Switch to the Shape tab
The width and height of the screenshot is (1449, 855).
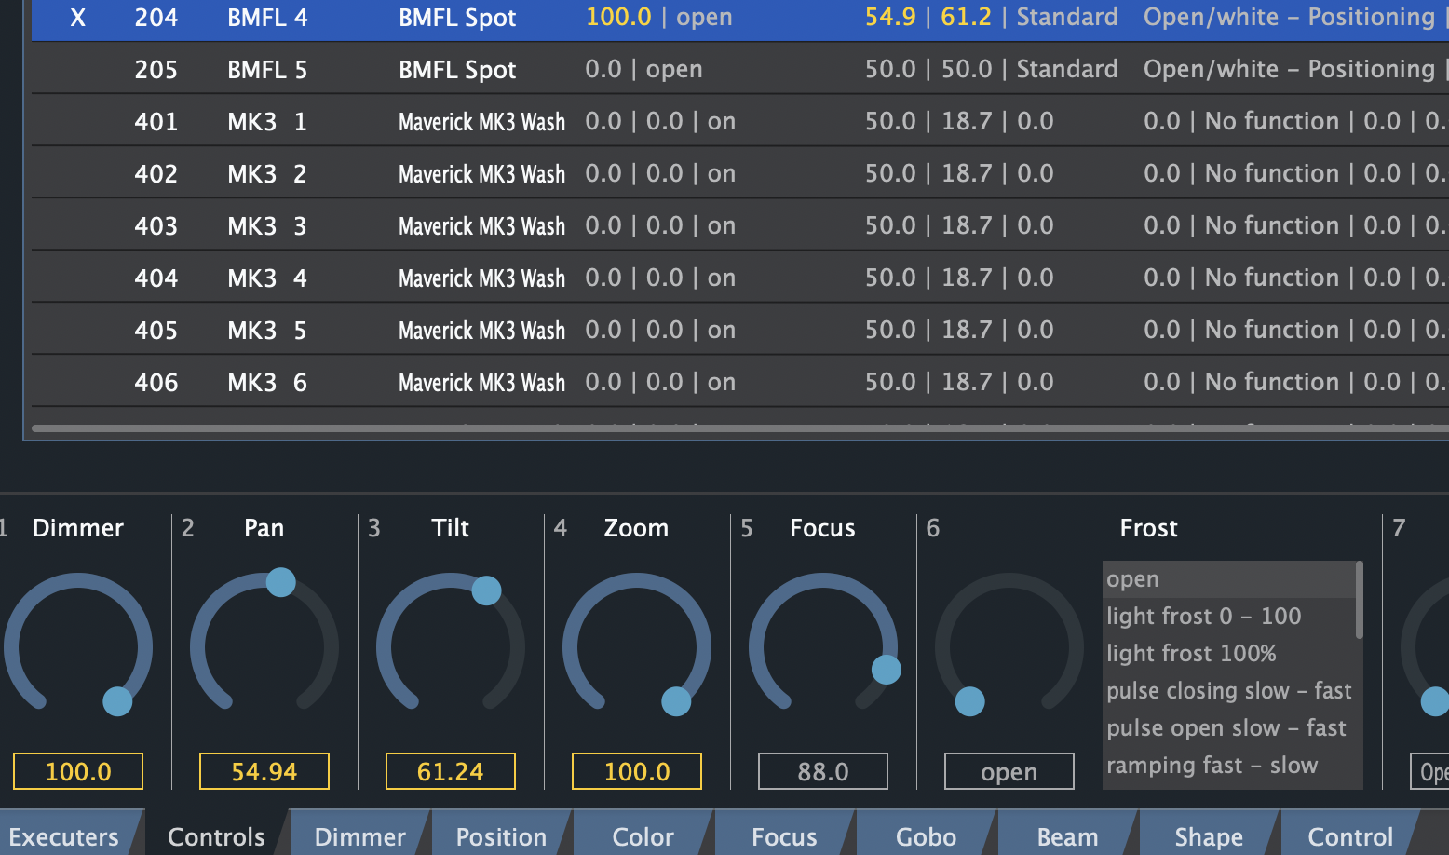(1208, 836)
